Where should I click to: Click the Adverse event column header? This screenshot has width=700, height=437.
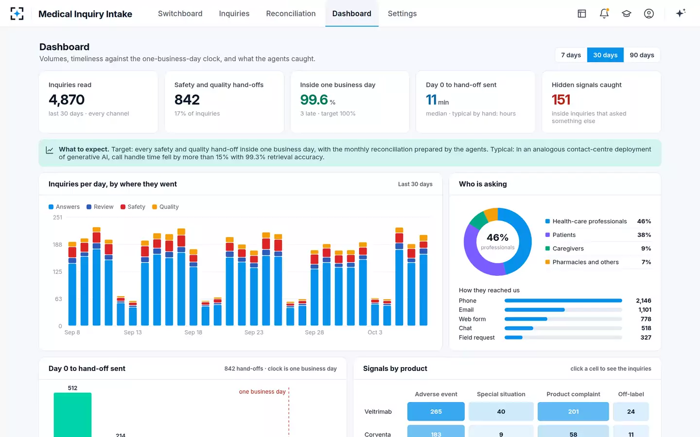(x=436, y=394)
